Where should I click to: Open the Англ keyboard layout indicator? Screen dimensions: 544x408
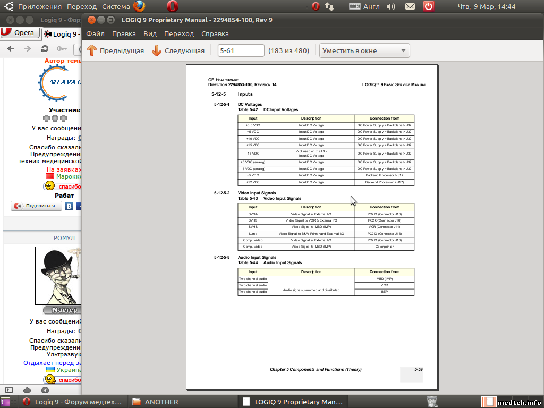click(x=364, y=6)
